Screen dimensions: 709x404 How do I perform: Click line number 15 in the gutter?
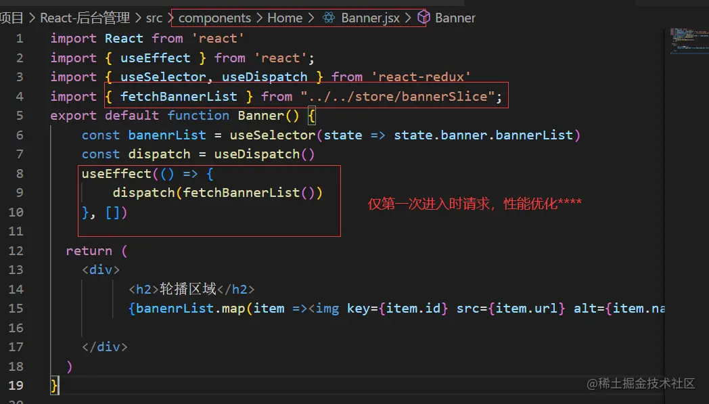point(16,309)
